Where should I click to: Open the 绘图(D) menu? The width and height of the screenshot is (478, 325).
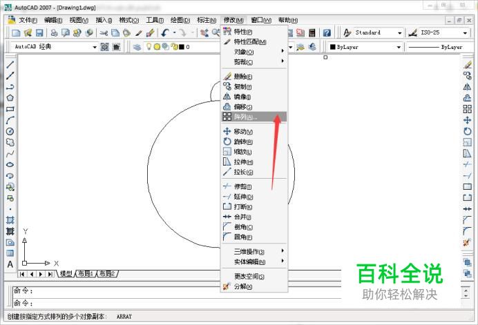point(180,20)
